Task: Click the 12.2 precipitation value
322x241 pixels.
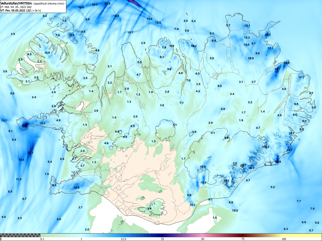Action: pyautogui.click(x=247, y=37)
